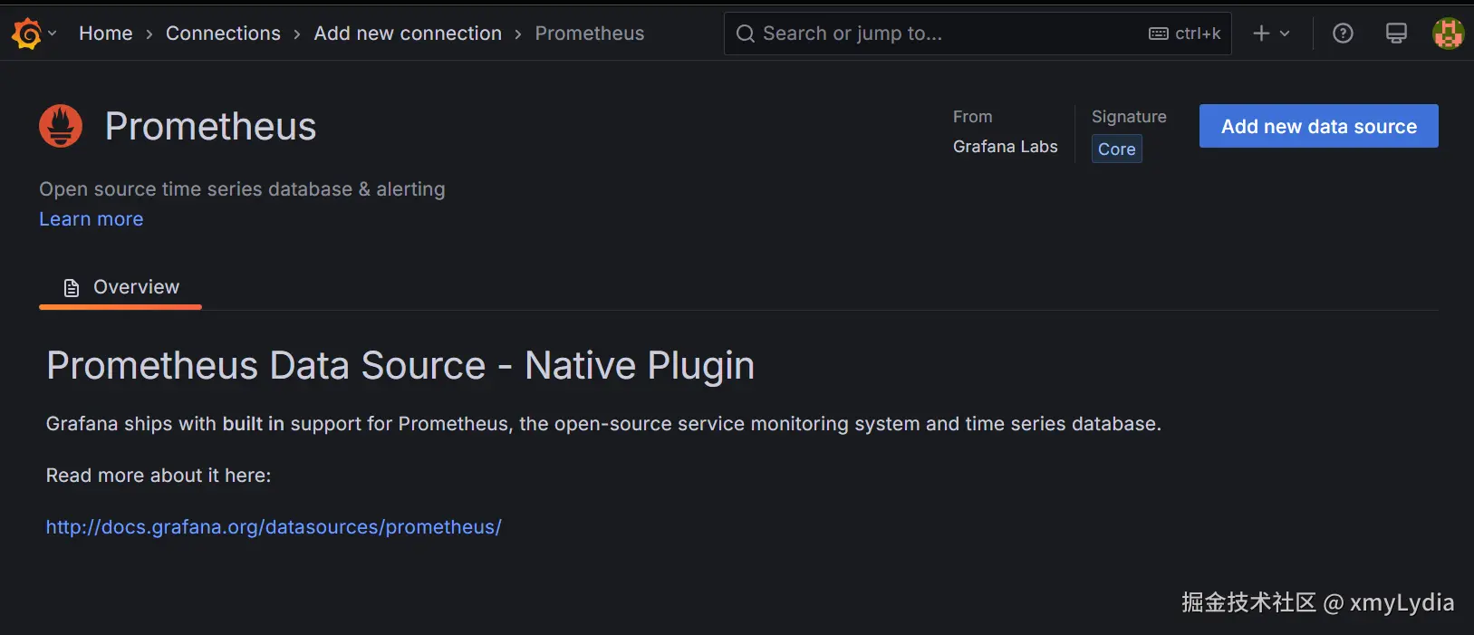Click the Overview tab document icon
This screenshot has height=635, width=1474.
click(x=72, y=288)
